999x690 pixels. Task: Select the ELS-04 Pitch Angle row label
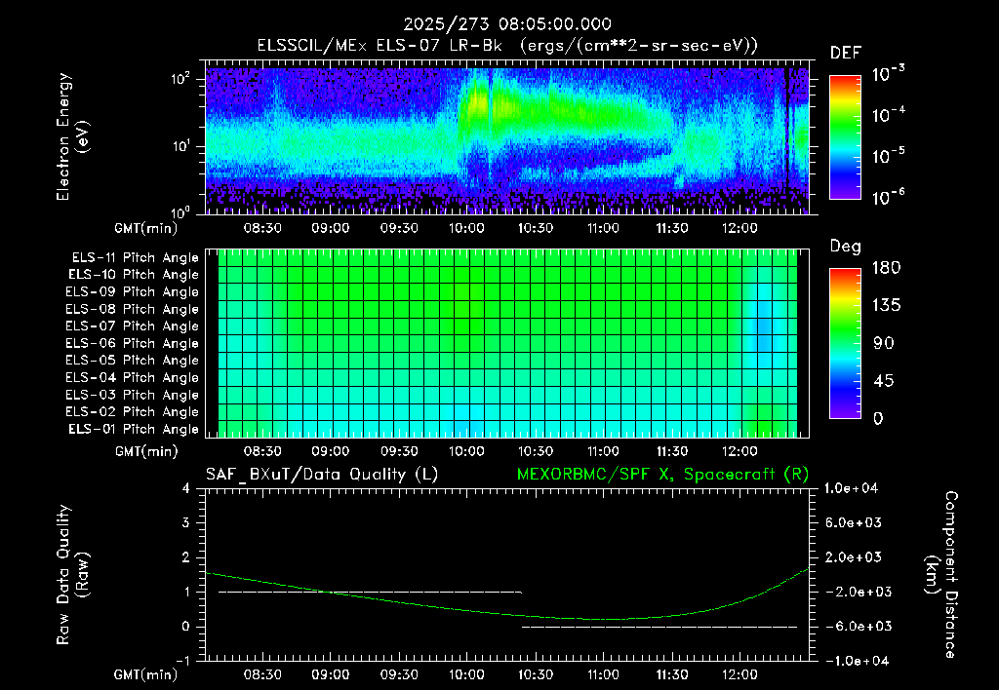click(133, 377)
